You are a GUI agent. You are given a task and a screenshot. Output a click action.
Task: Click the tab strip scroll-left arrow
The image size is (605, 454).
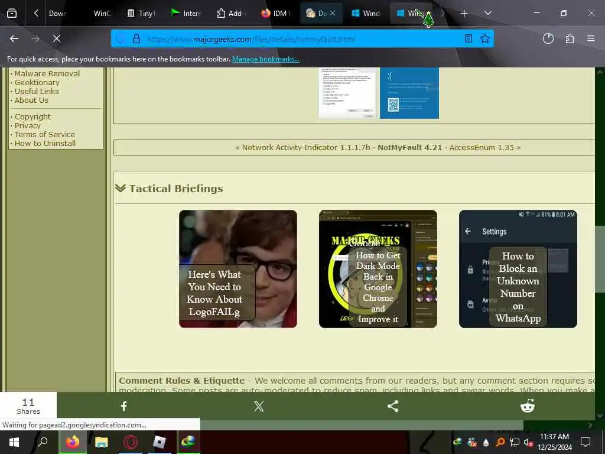36,13
